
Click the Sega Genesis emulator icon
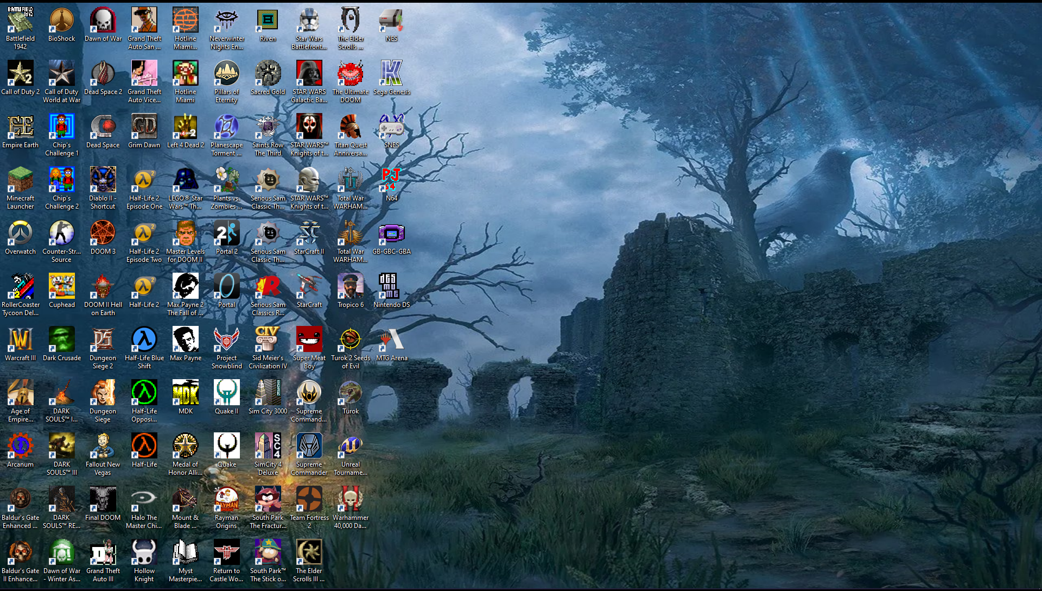(x=391, y=74)
